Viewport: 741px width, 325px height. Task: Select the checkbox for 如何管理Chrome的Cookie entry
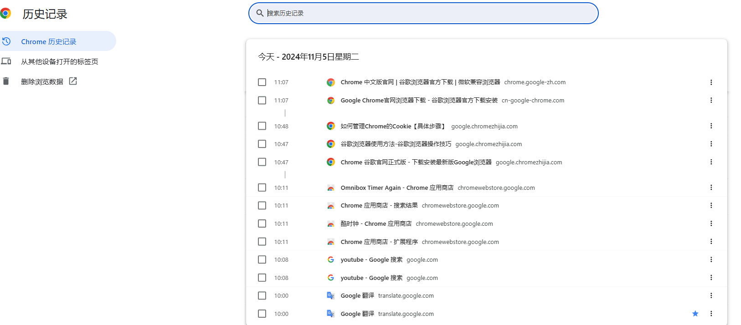click(262, 126)
